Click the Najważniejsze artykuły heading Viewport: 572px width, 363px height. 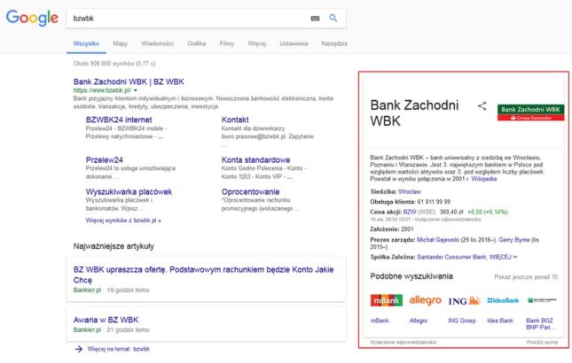(114, 246)
